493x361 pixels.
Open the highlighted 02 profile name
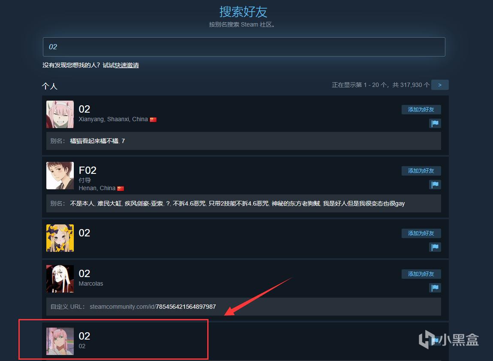(x=84, y=336)
